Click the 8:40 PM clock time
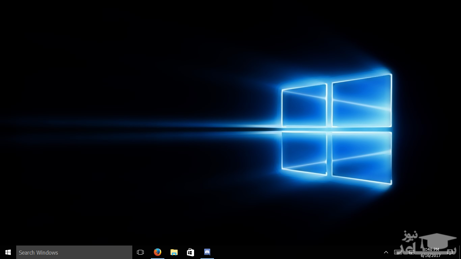Image resolution: width=461 pixels, height=259 pixels. [431, 250]
